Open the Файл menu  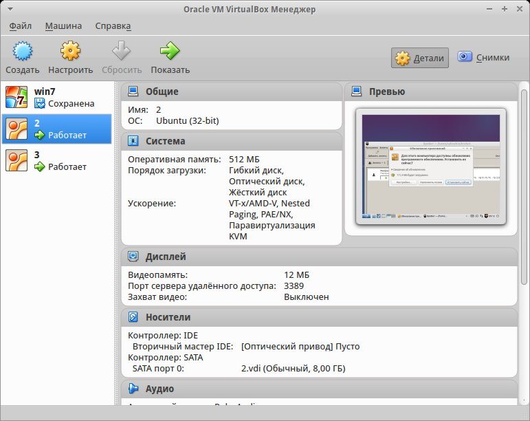tap(21, 25)
